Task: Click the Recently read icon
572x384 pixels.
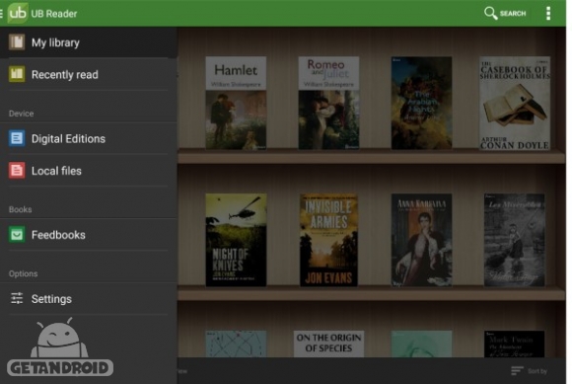Action: tap(17, 74)
